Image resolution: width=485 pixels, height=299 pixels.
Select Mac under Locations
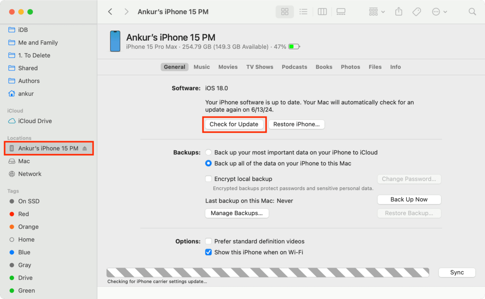pyautogui.click(x=19, y=161)
